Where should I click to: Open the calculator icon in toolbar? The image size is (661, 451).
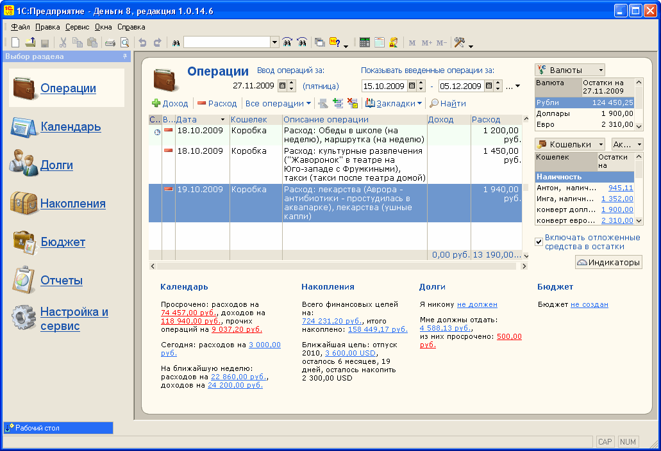365,42
